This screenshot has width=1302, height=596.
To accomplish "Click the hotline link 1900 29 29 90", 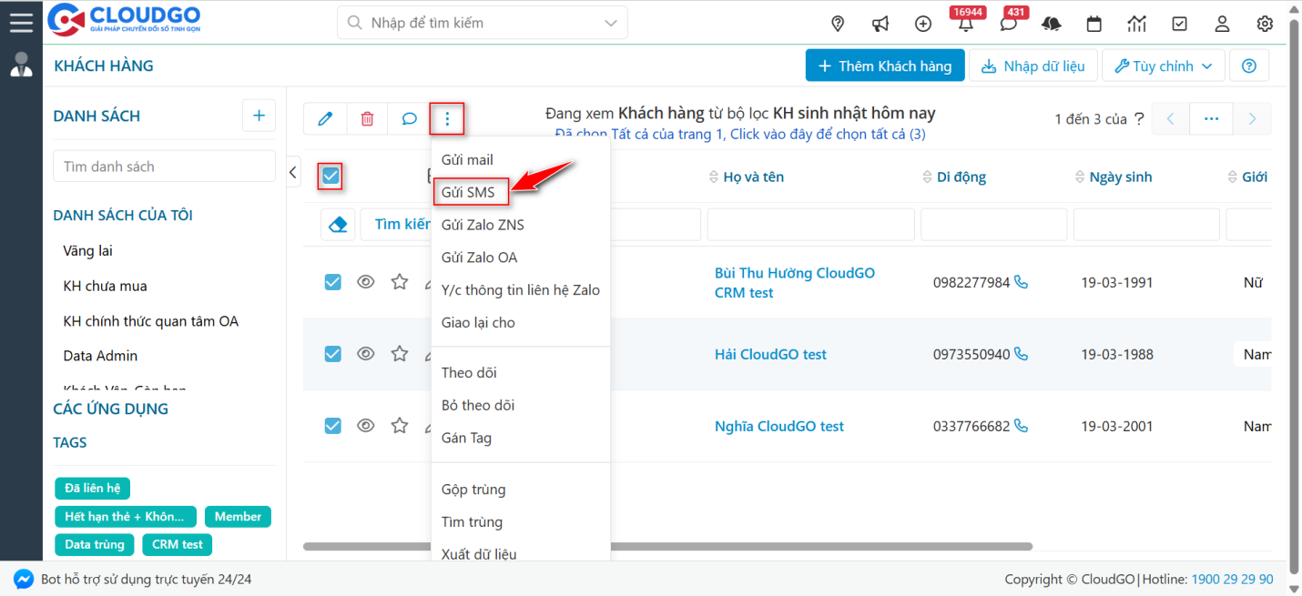I will pos(1232,579).
